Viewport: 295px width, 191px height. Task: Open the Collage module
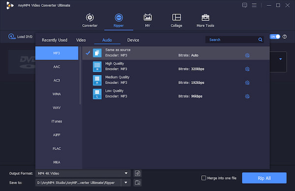pyautogui.click(x=177, y=20)
